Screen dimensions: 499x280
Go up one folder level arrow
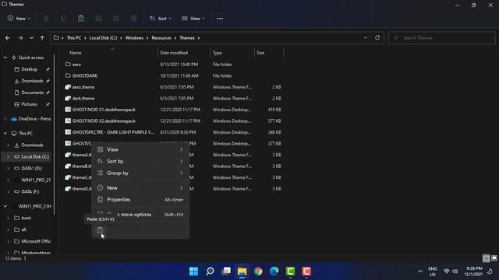tap(42, 38)
